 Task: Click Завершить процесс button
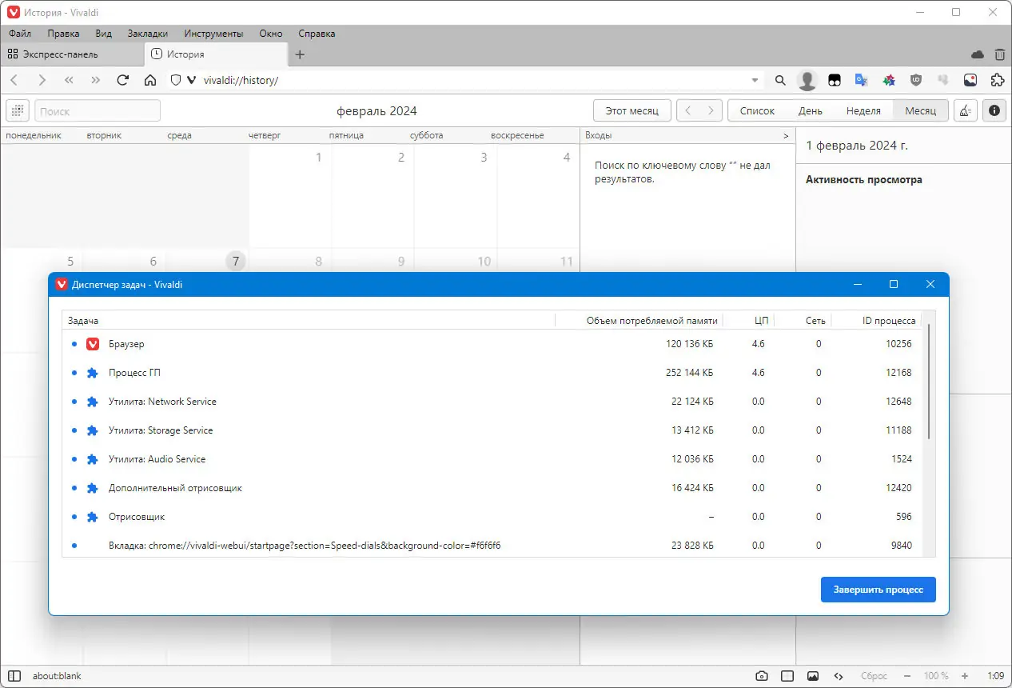click(878, 590)
